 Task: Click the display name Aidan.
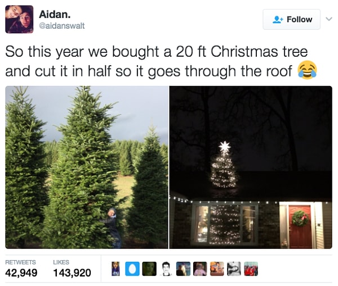pos(55,15)
